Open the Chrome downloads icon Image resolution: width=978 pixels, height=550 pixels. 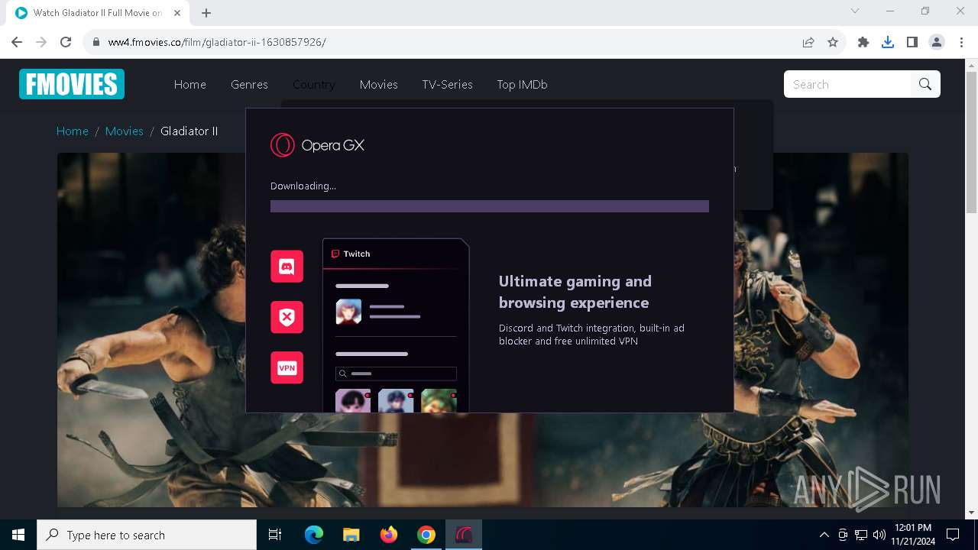point(888,42)
